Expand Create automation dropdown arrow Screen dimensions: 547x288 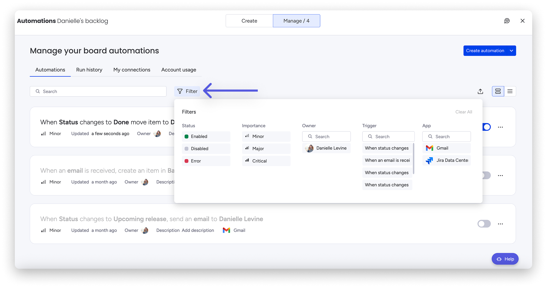(x=511, y=51)
